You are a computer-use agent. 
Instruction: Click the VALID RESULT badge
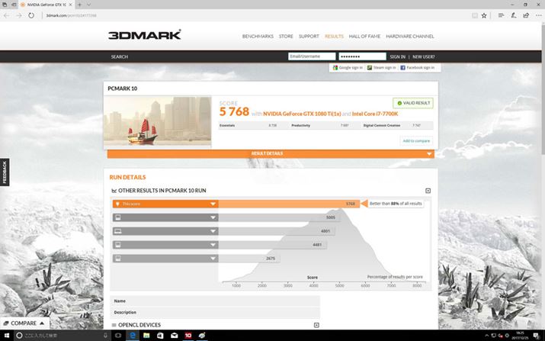click(x=413, y=103)
